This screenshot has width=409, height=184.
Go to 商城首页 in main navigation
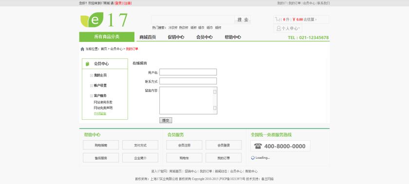(148, 37)
